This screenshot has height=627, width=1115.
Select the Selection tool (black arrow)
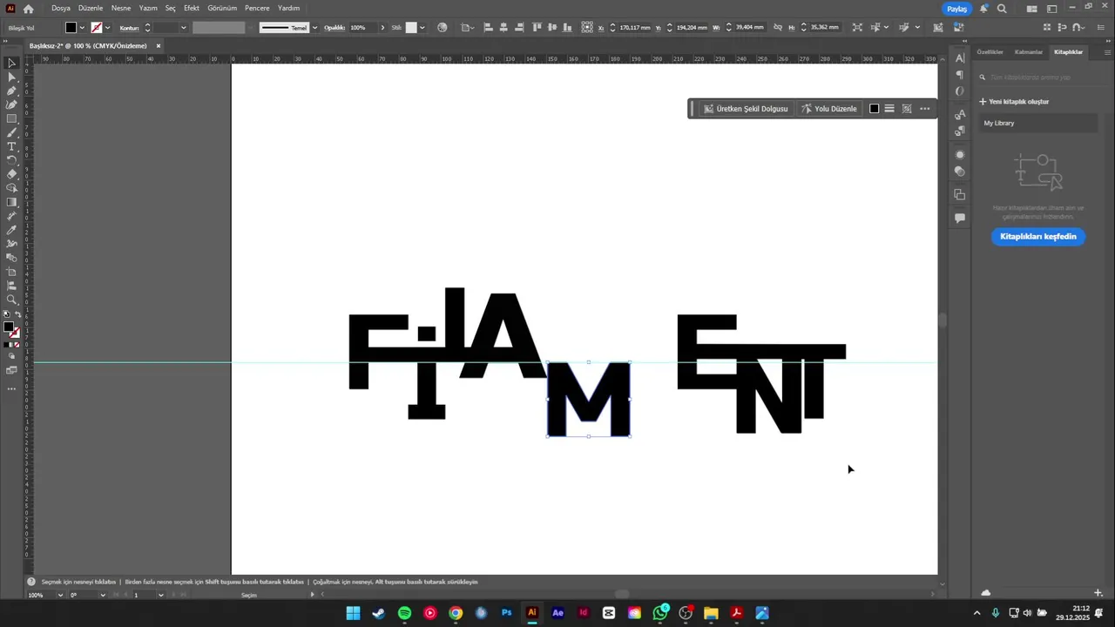[11, 63]
